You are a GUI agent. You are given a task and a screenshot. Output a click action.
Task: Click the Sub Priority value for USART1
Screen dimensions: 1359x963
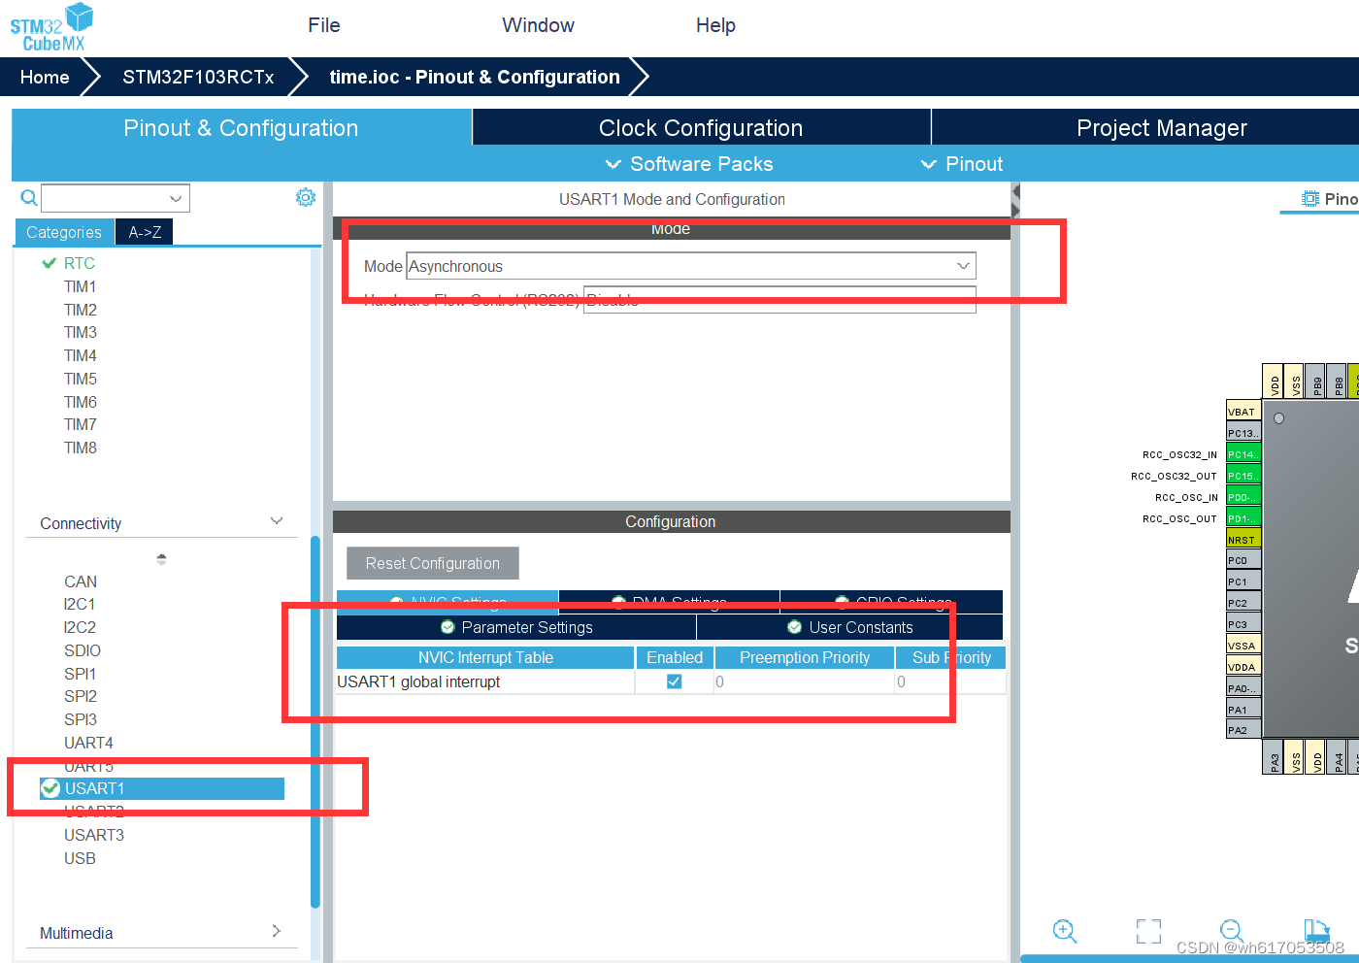[949, 681]
